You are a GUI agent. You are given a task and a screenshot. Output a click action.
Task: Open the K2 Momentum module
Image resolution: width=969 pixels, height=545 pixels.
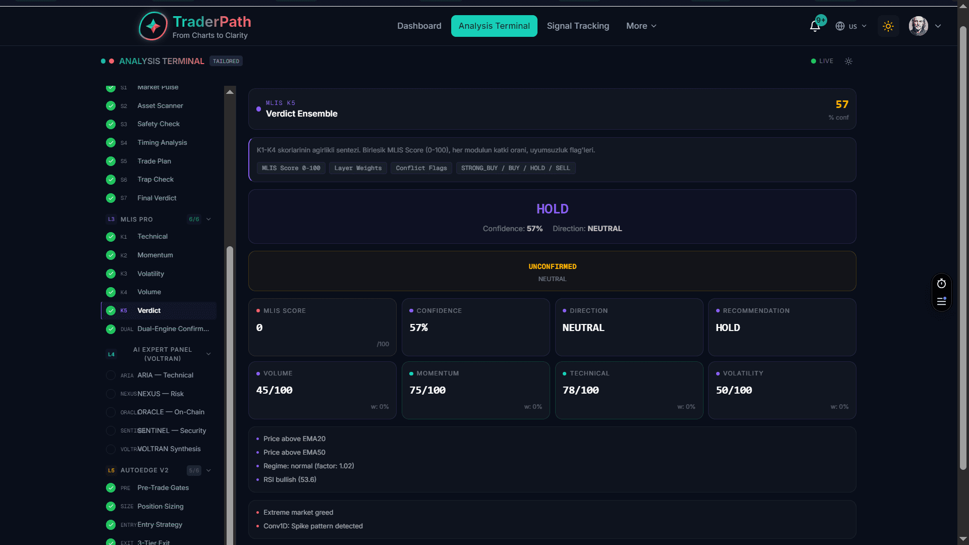pyautogui.click(x=159, y=255)
